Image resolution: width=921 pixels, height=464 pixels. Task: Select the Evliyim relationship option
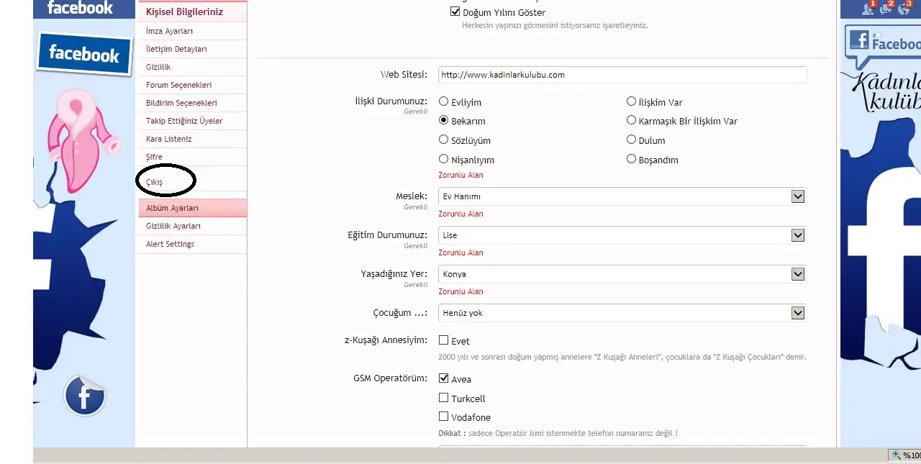pos(444,102)
